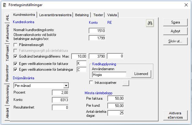Click the Antal räntefria dagar field 25
Viewport: 192px width, 125px height.
116,113
